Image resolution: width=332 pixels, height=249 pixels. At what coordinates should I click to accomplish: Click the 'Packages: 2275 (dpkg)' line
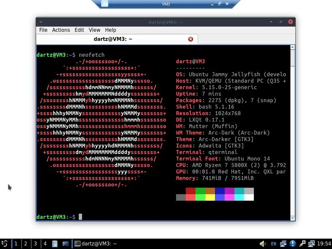coord(226,101)
